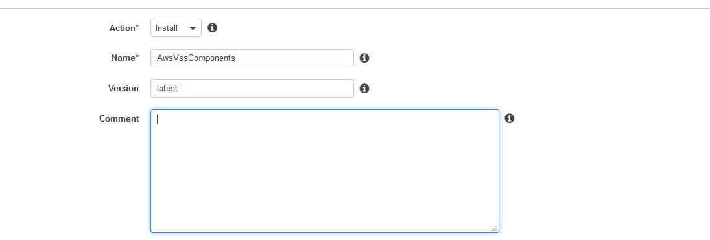Click inside the Version input field
Viewport: 710px width, 240px height.
(x=252, y=88)
